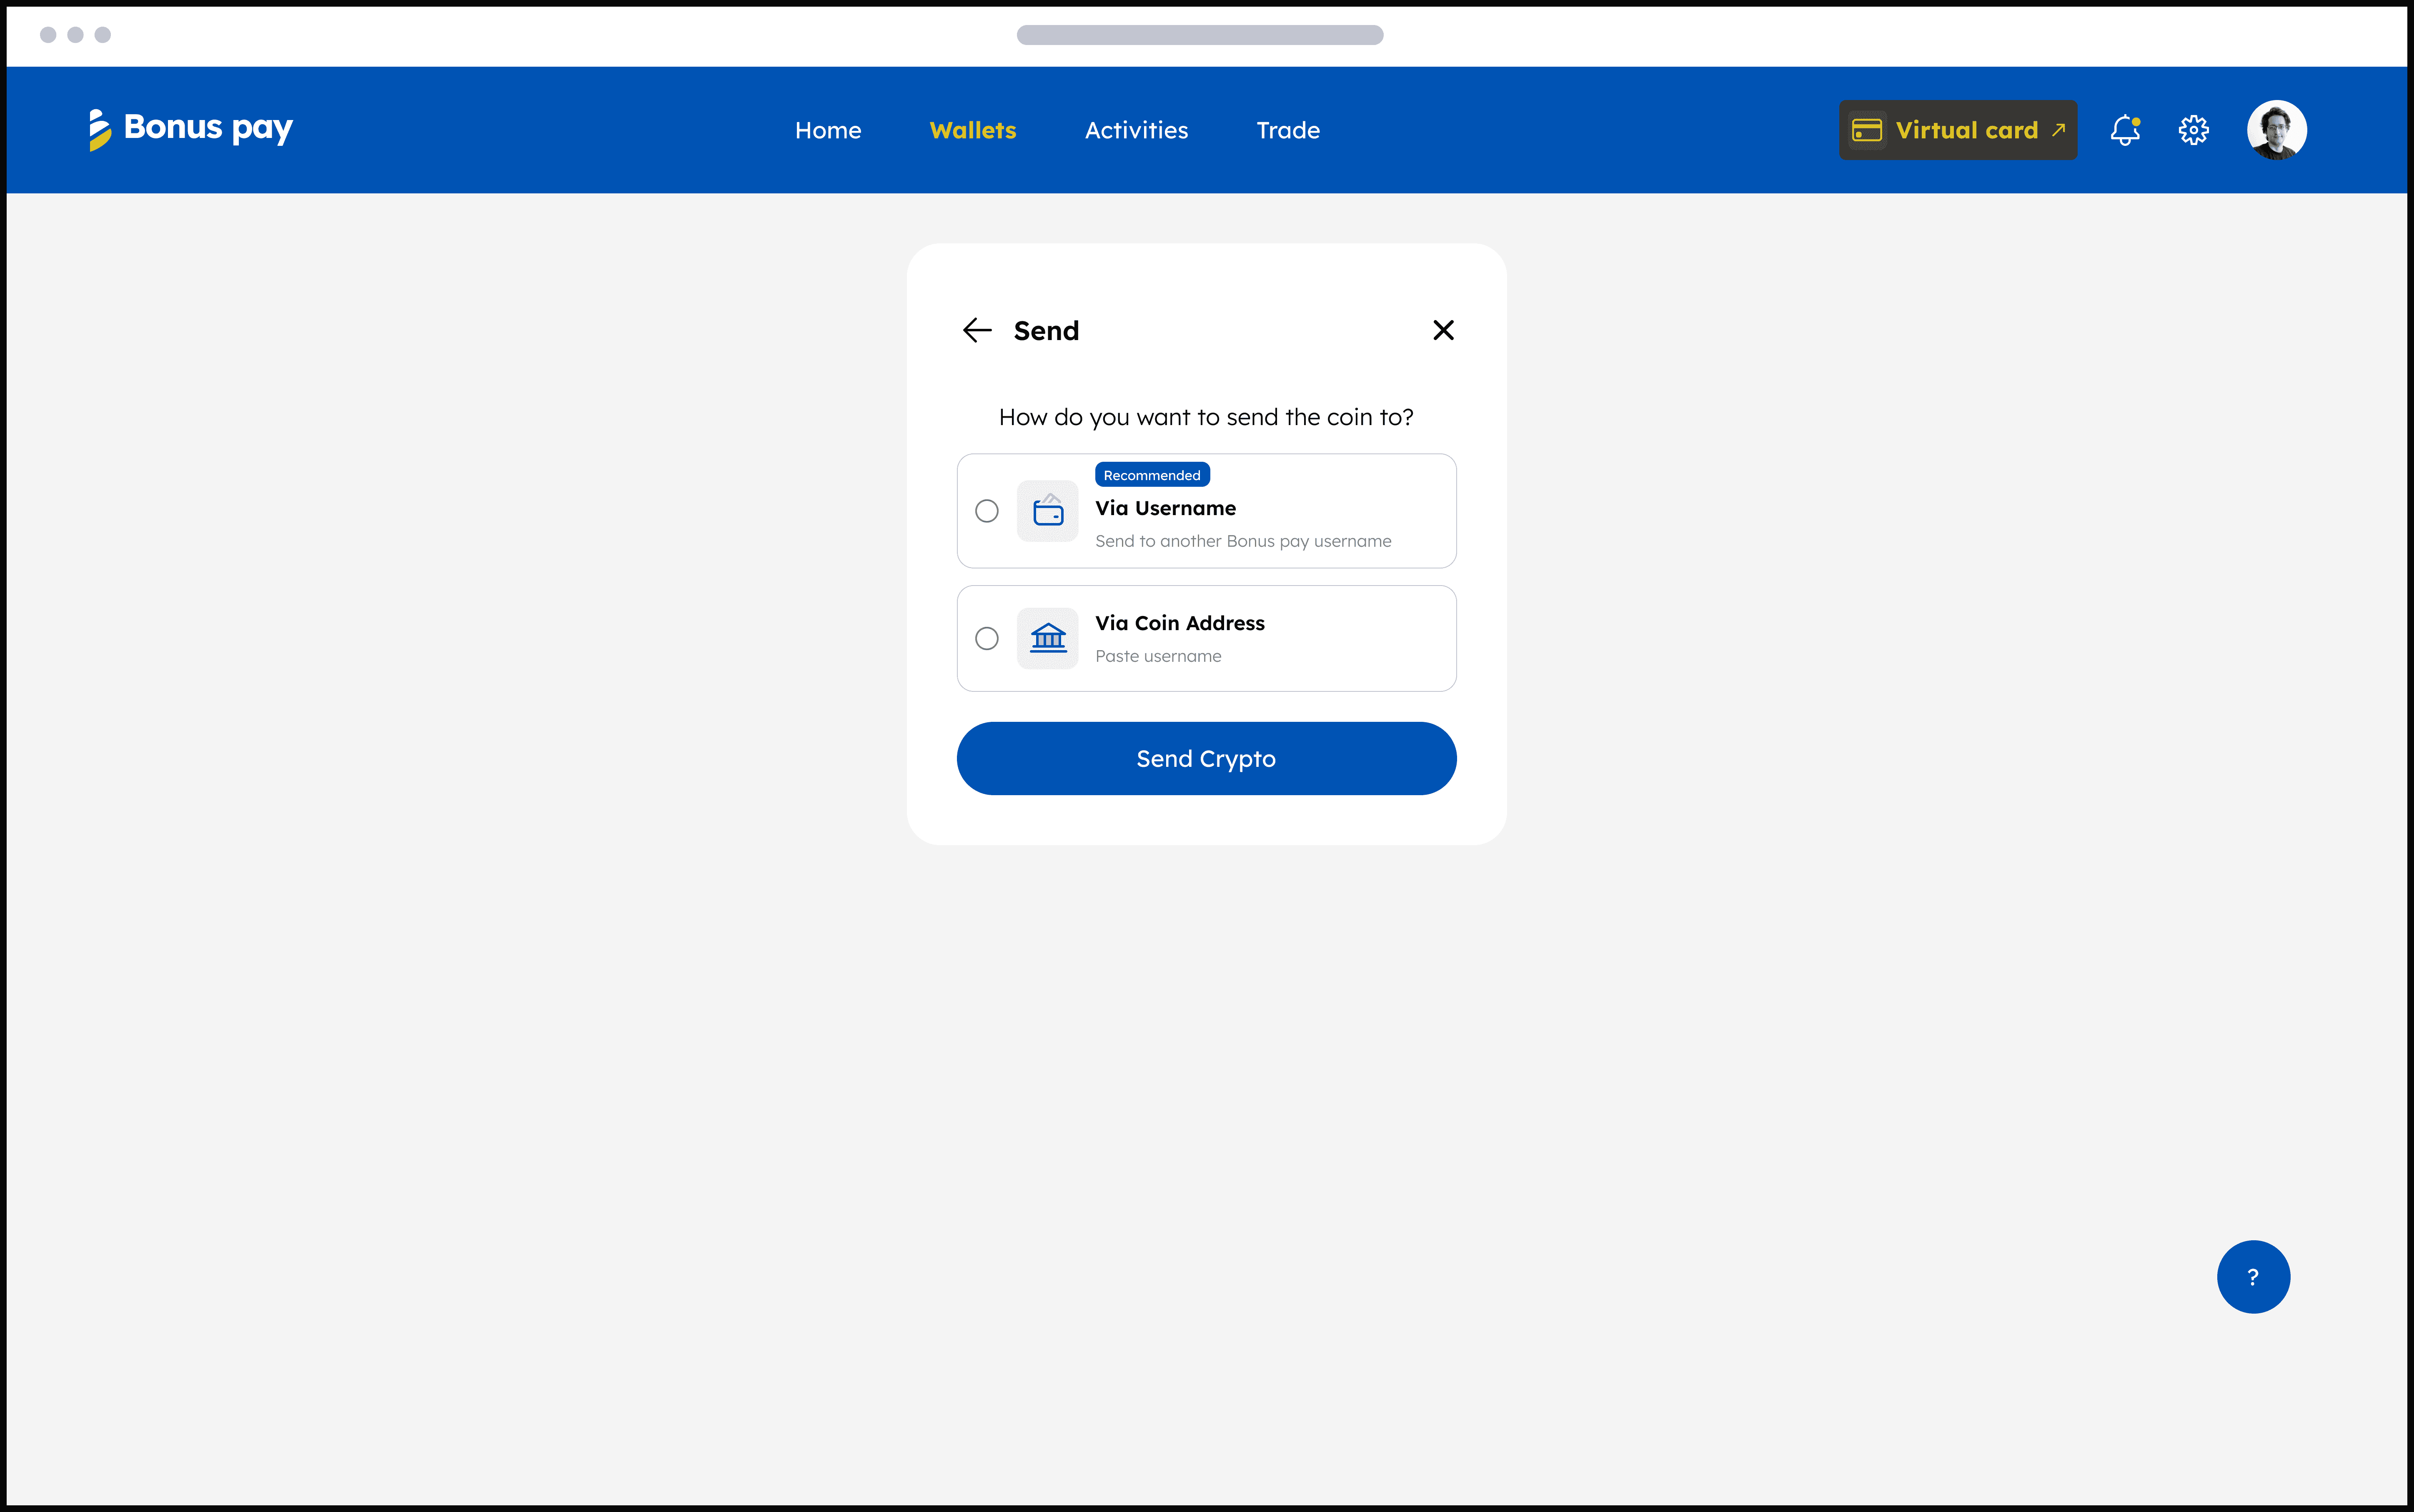Open the settings gear icon

point(2194,130)
